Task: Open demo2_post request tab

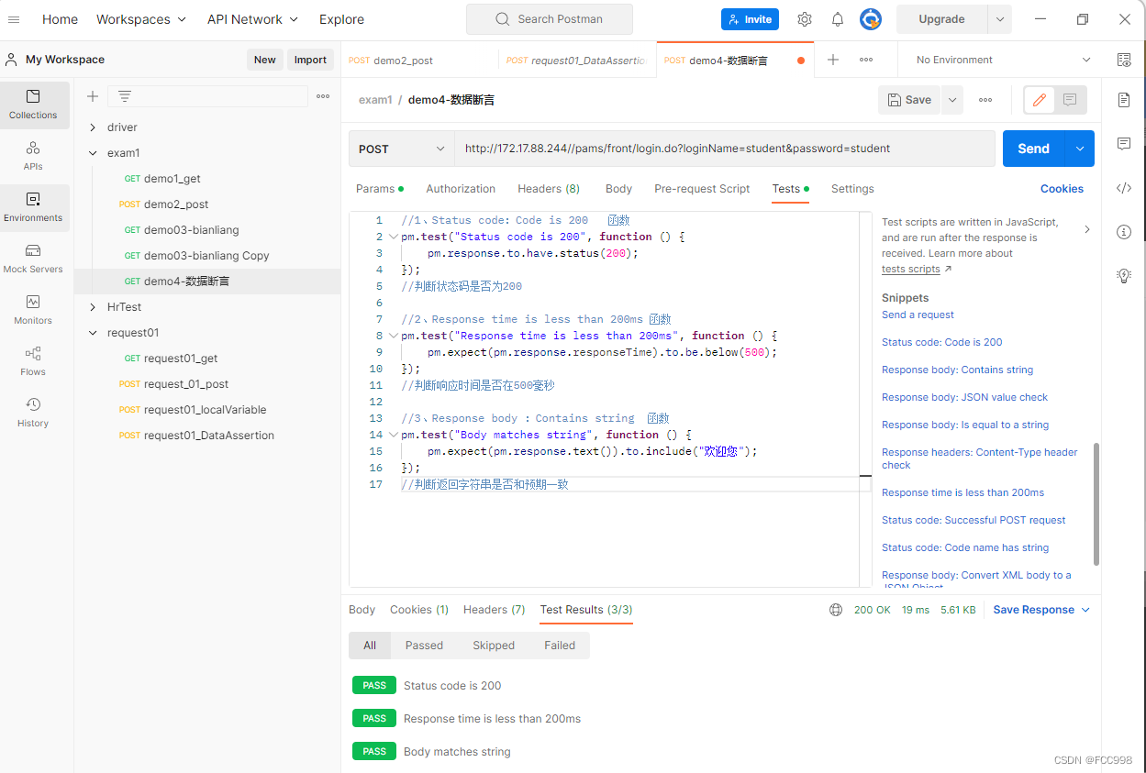Action: pos(420,61)
